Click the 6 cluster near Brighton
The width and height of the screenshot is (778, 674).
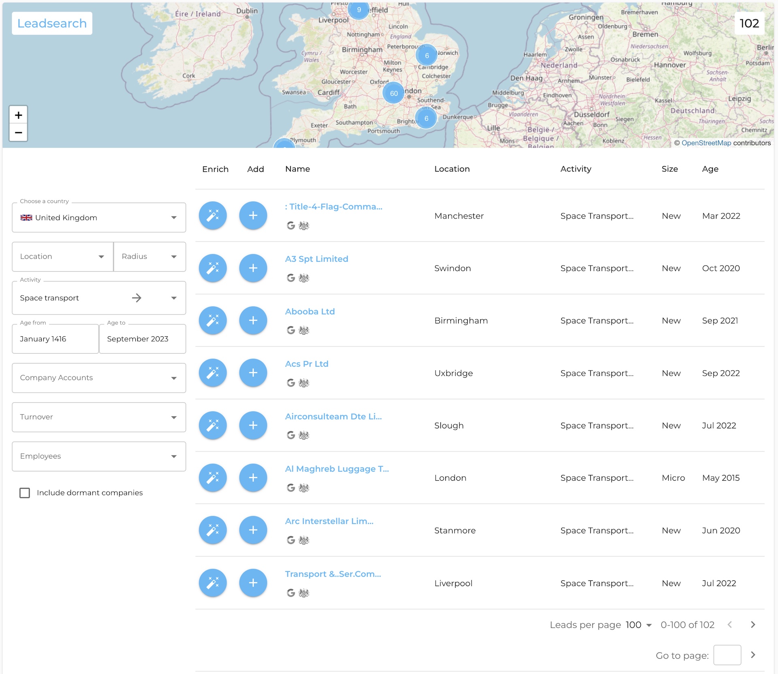tap(426, 118)
